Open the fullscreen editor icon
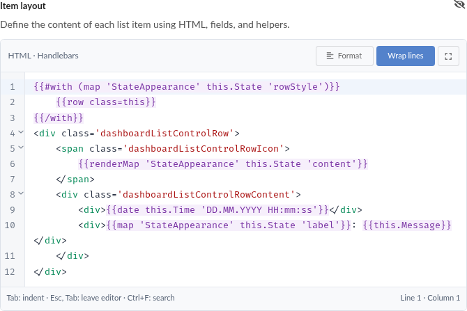This screenshot has width=467, height=311. pos(448,56)
